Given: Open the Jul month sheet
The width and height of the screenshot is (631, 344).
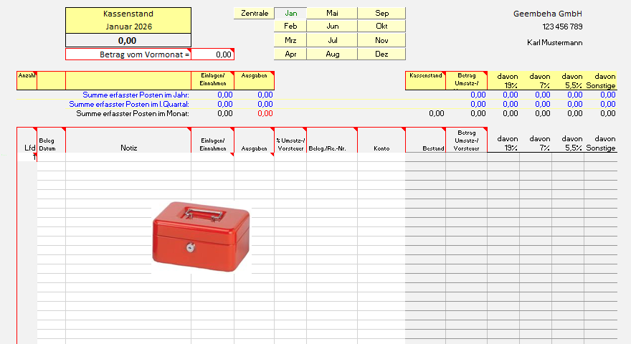Looking at the screenshot, I should (332, 40).
